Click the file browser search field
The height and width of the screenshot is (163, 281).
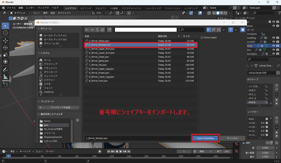(x=192, y=30)
